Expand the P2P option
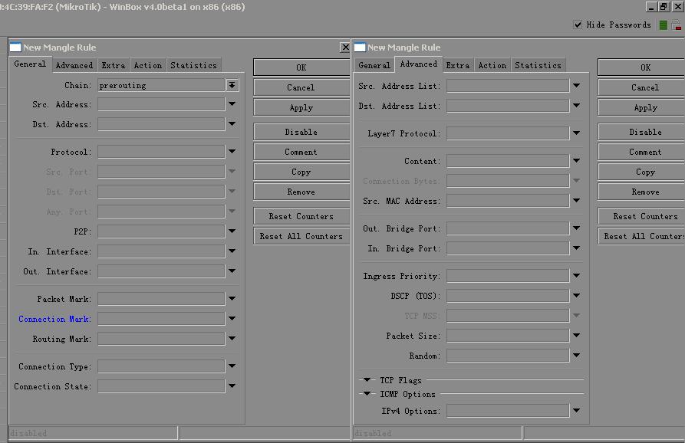 click(232, 231)
